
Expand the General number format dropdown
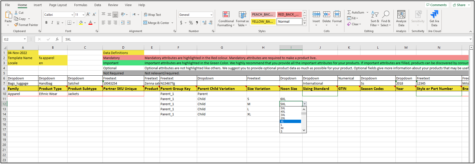[211, 15]
